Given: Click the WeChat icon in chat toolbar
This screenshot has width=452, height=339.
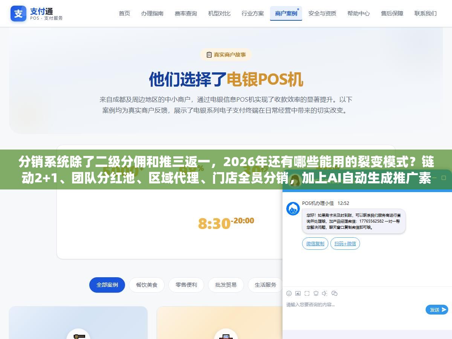Looking at the screenshot, I should tap(334, 293).
